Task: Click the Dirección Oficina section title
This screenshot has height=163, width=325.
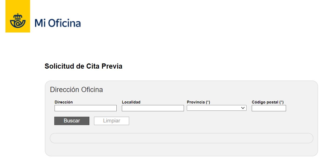Action: point(76,90)
